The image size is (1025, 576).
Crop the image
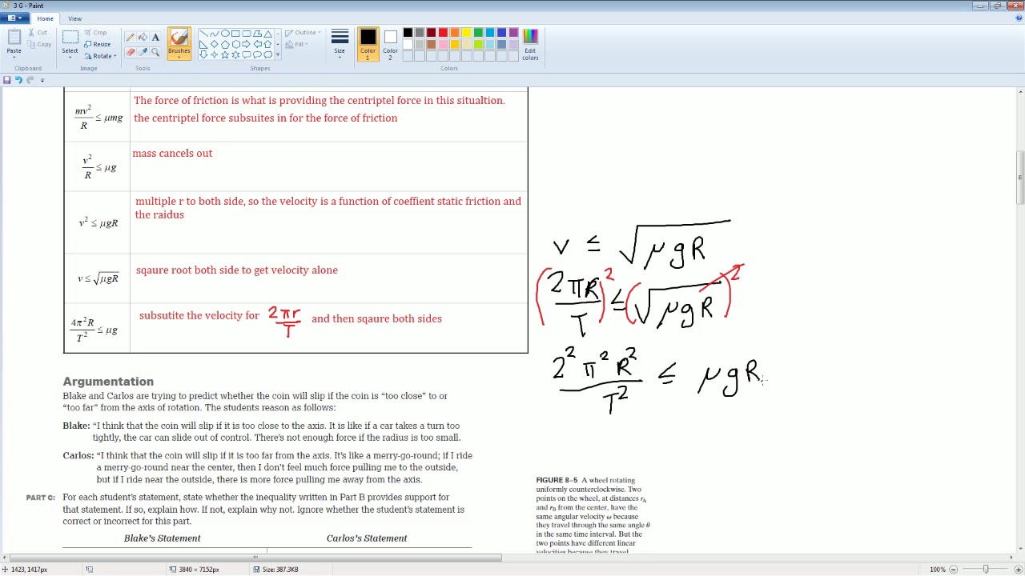[x=96, y=33]
